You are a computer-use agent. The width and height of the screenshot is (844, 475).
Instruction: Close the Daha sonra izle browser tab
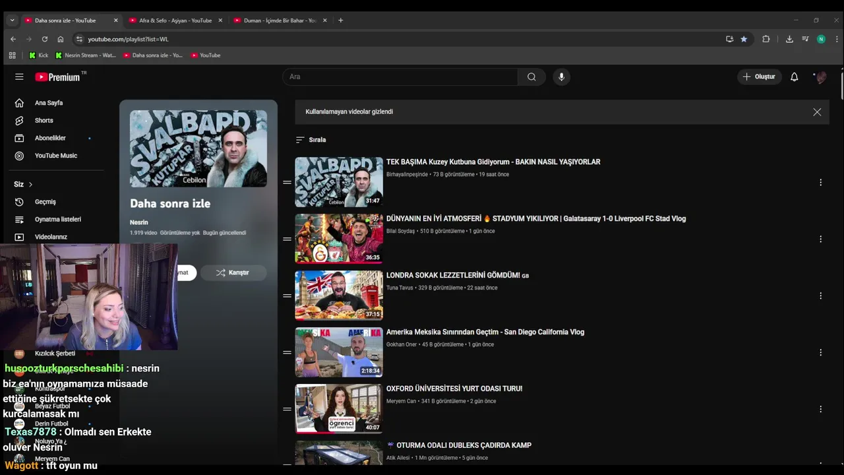point(116,20)
